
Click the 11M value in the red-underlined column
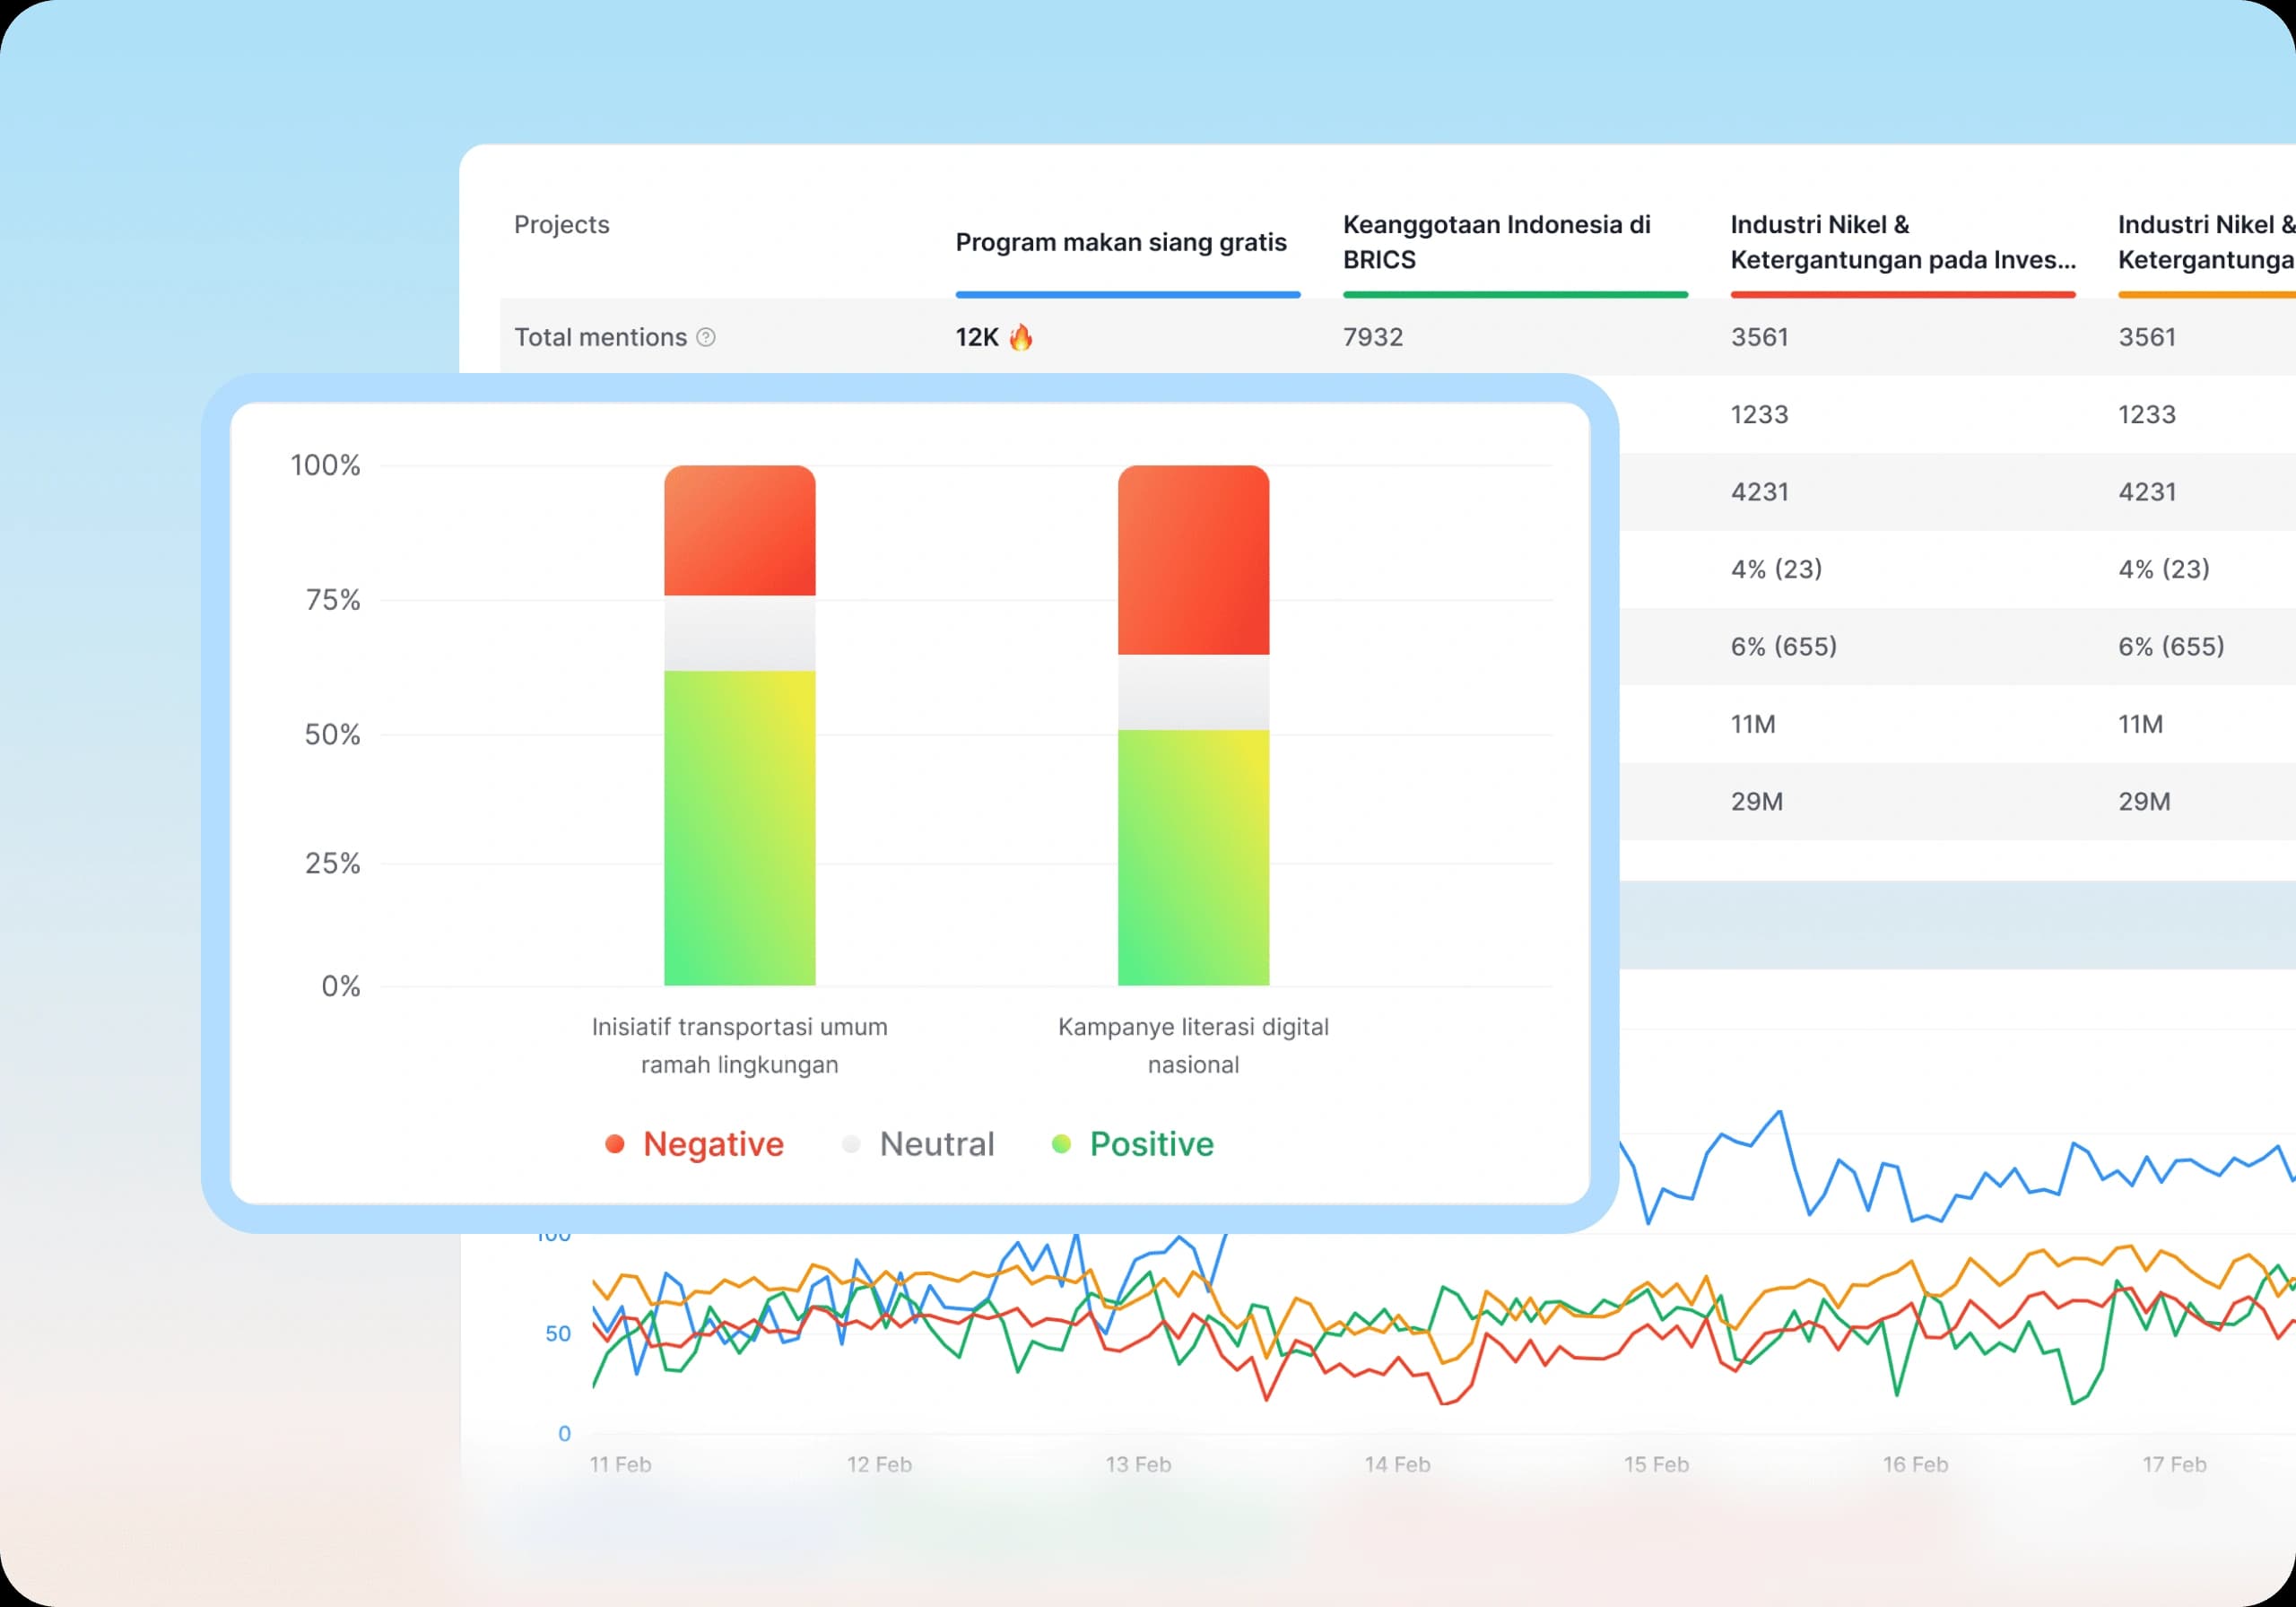pos(1753,724)
